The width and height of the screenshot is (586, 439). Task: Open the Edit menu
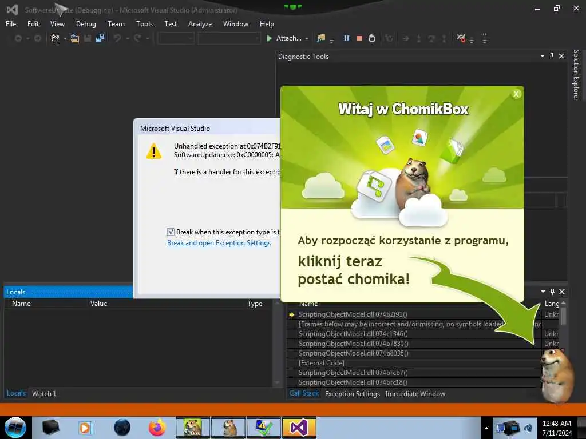33,24
